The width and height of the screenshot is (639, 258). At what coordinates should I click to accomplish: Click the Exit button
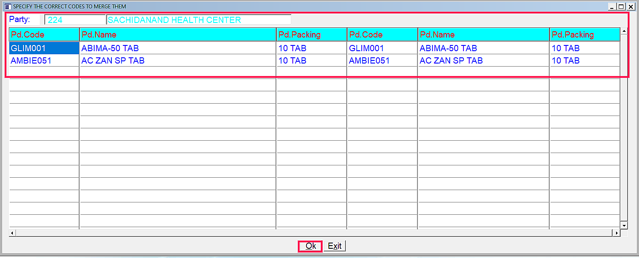pos(334,246)
